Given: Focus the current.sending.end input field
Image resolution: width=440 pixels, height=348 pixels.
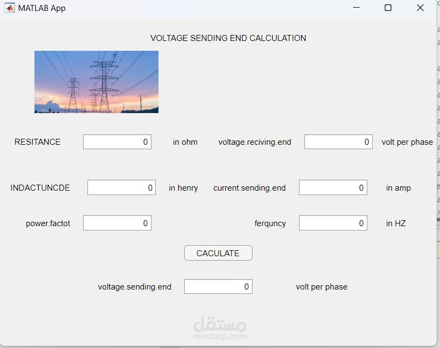Looking at the screenshot, I should [x=333, y=187].
